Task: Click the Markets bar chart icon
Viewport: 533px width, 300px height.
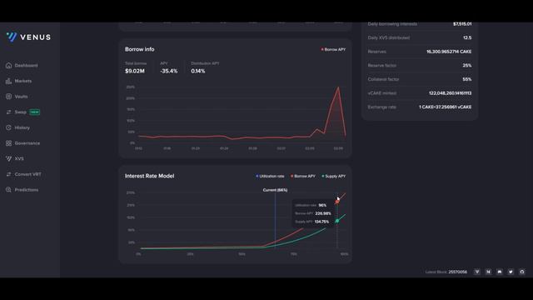Action: (x=8, y=81)
